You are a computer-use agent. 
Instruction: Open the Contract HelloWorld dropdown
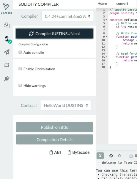pos(66,105)
